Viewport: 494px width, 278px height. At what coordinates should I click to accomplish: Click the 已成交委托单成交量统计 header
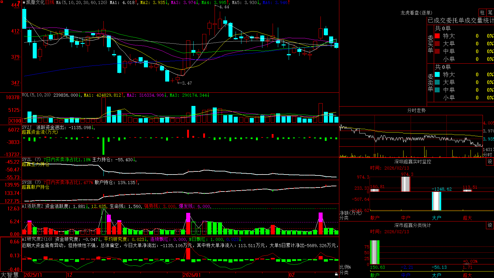click(x=461, y=20)
